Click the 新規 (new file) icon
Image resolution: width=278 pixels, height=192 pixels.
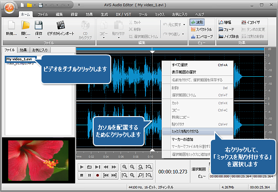12,25
